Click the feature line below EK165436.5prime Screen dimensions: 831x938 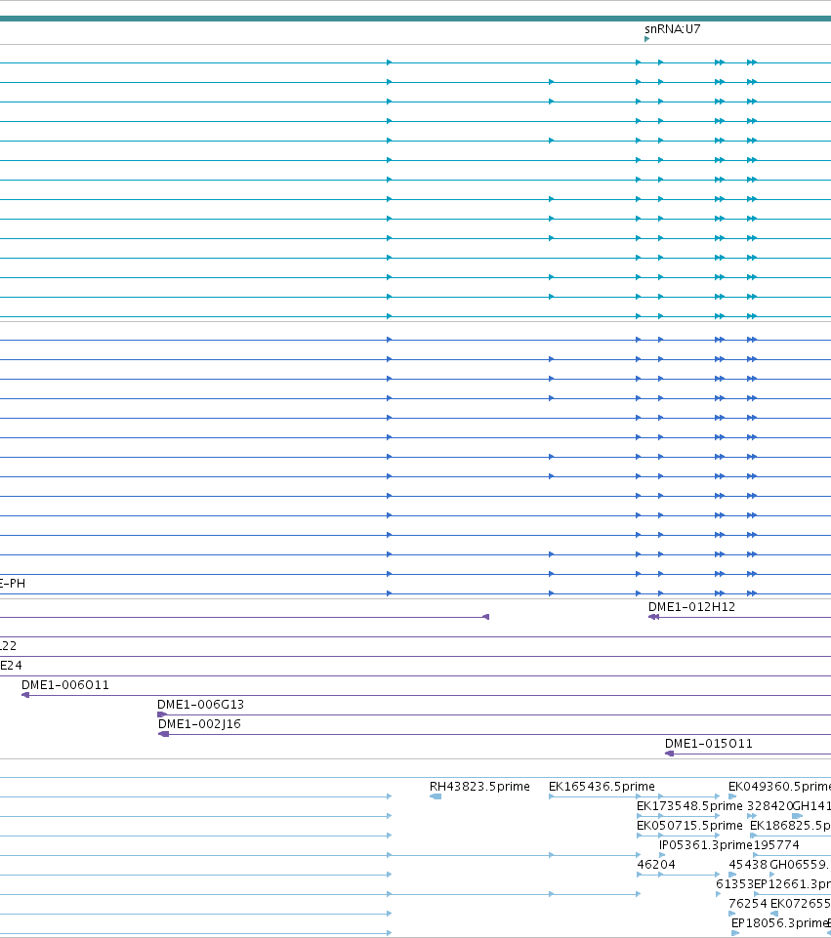(x=635, y=796)
